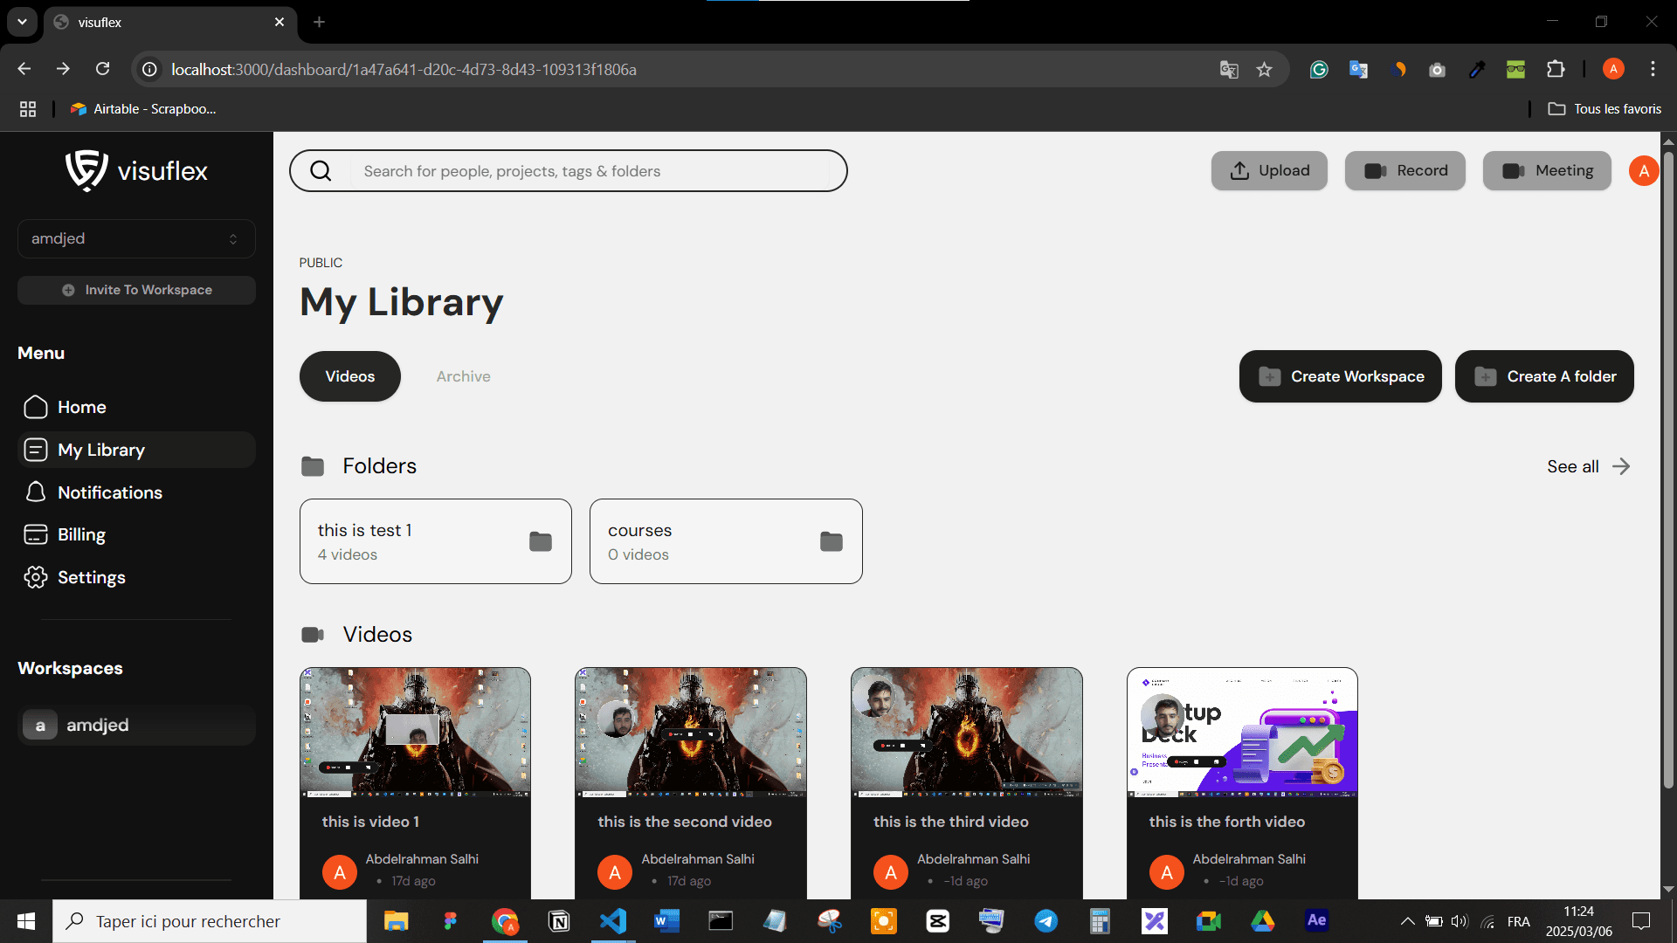Open the 'this is the third video' thumbnail
The width and height of the screenshot is (1677, 943).
[x=965, y=733]
